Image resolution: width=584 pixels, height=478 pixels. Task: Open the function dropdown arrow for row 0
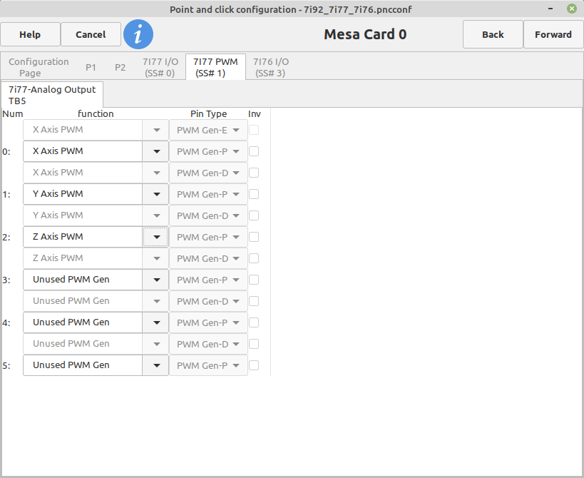(x=156, y=151)
